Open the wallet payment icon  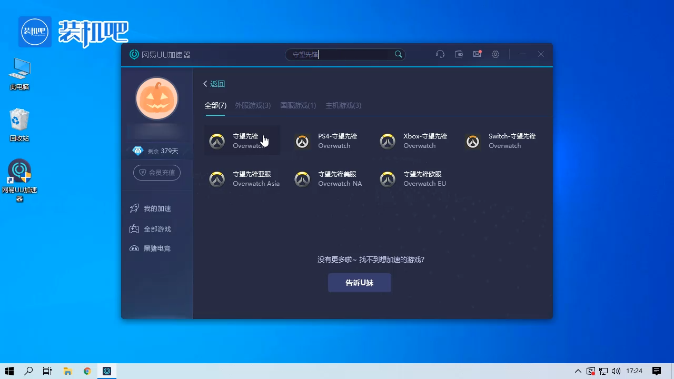pos(458,54)
